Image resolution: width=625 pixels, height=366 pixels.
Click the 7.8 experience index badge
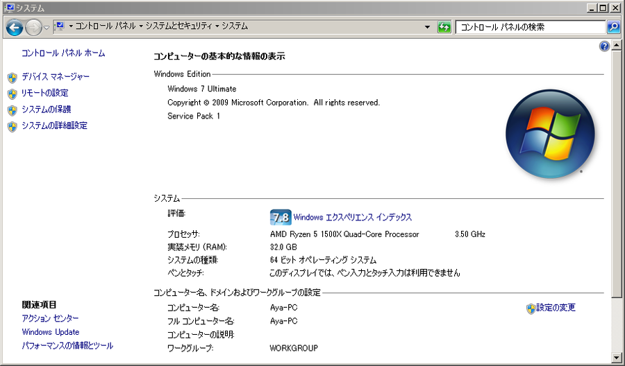281,217
